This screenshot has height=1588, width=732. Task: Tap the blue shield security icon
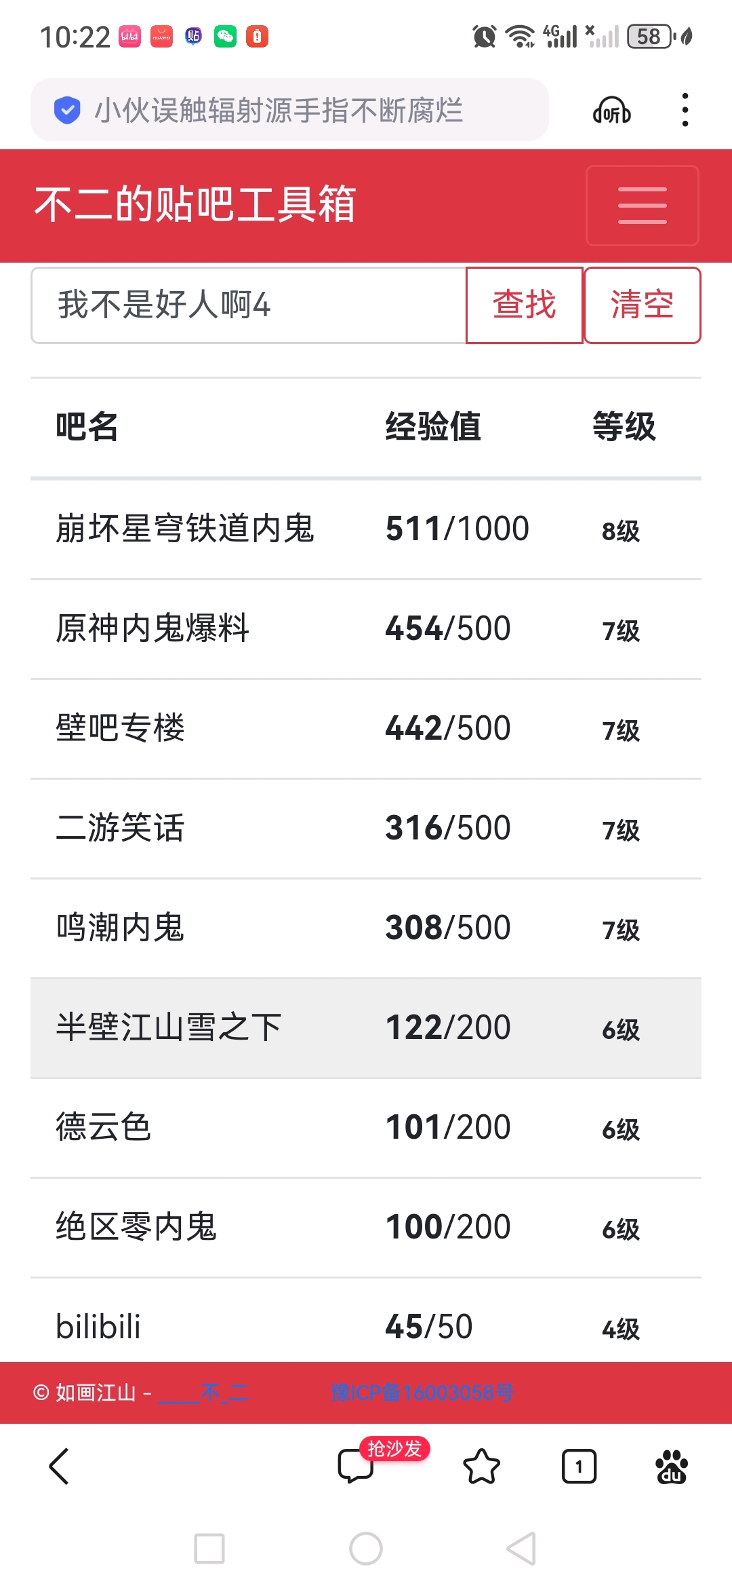click(67, 110)
